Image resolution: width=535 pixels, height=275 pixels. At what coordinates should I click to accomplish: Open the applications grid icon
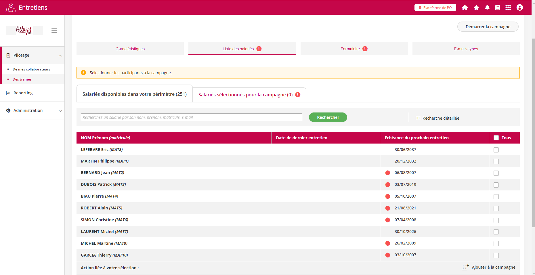pyautogui.click(x=508, y=8)
